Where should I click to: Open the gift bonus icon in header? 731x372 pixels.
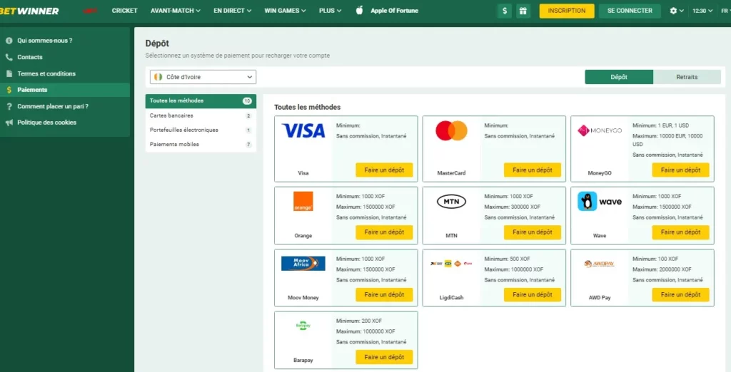pyautogui.click(x=523, y=11)
